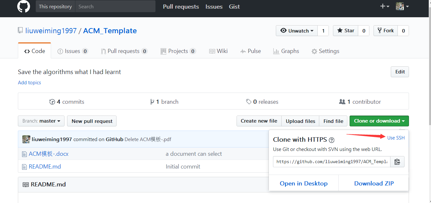
Task: Open the fork count 0
Action: pos(403,31)
